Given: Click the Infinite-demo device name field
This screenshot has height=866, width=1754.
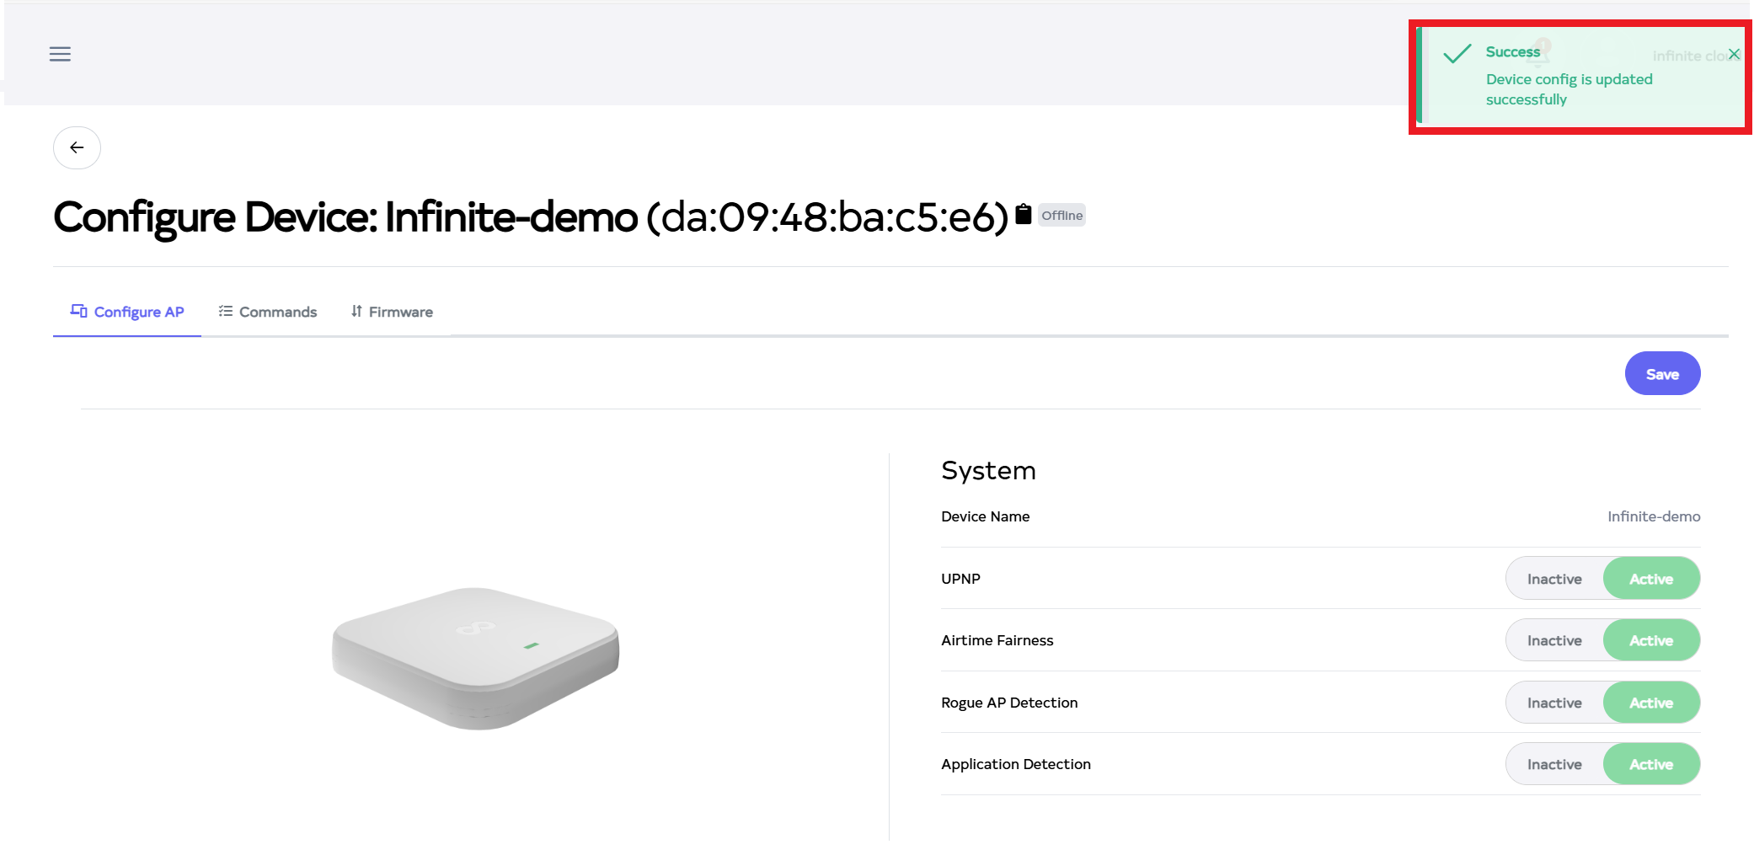Looking at the screenshot, I should click(x=1653, y=516).
